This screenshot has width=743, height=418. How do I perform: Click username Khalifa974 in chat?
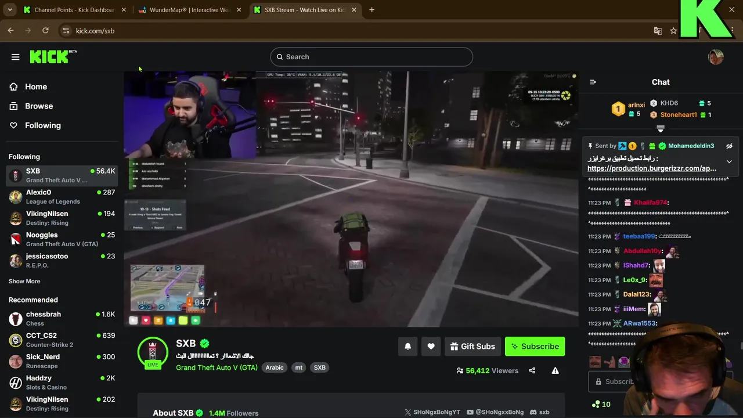(x=651, y=203)
